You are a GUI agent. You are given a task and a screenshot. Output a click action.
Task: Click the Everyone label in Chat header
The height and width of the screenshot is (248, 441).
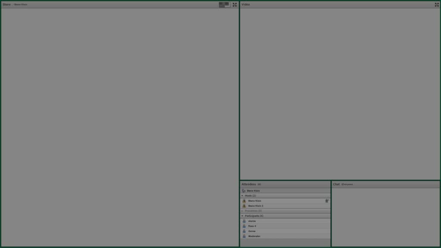pyautogui.click(x=347, y=184)
